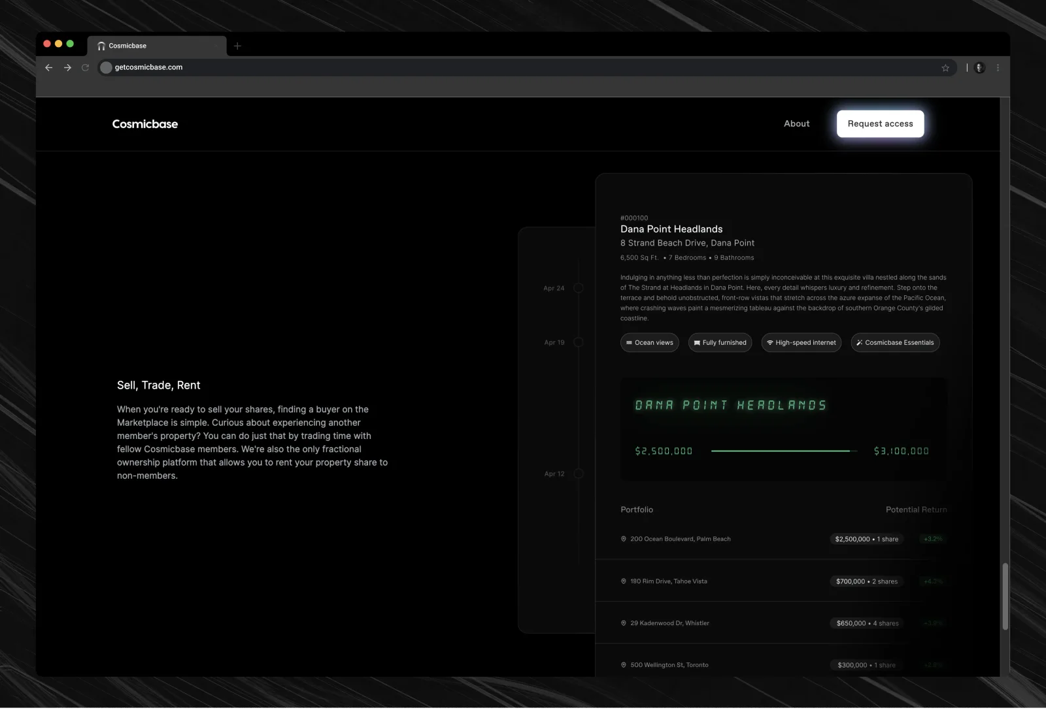Go forward using the browser forward arrow
1046x712 pixels.
[67, 68]
